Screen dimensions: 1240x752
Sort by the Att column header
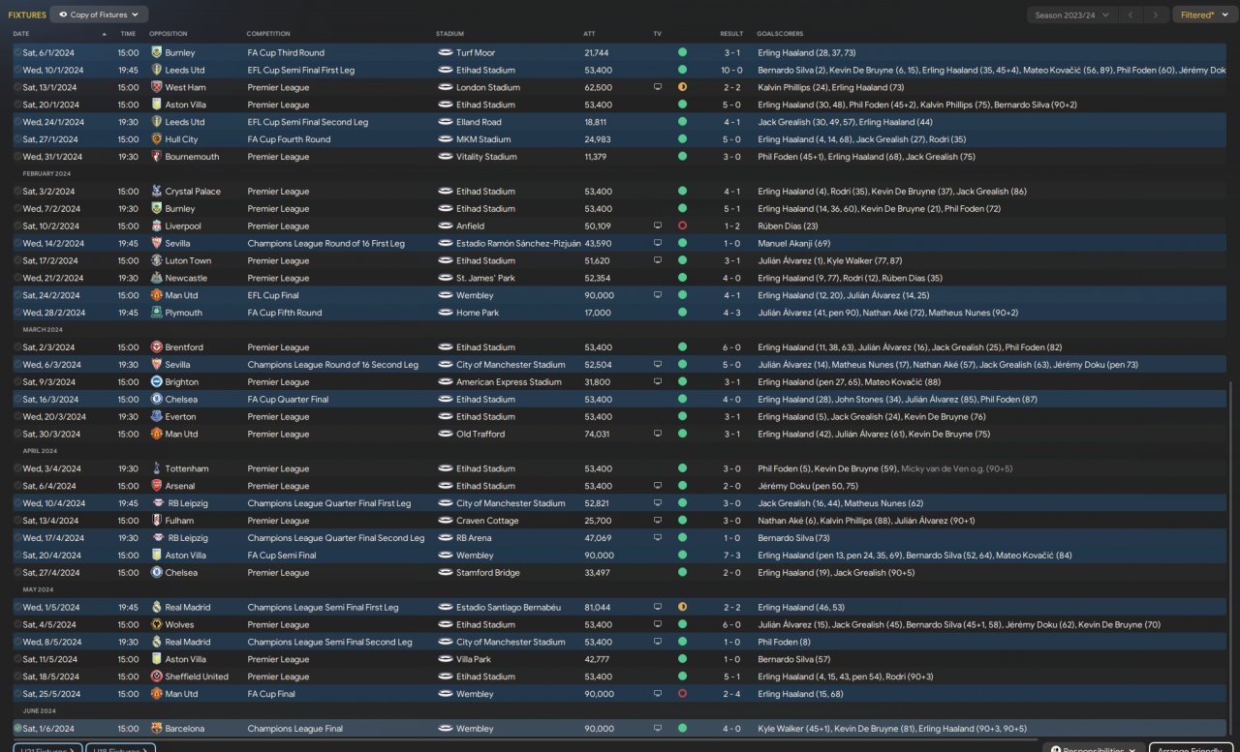point(589,34)
